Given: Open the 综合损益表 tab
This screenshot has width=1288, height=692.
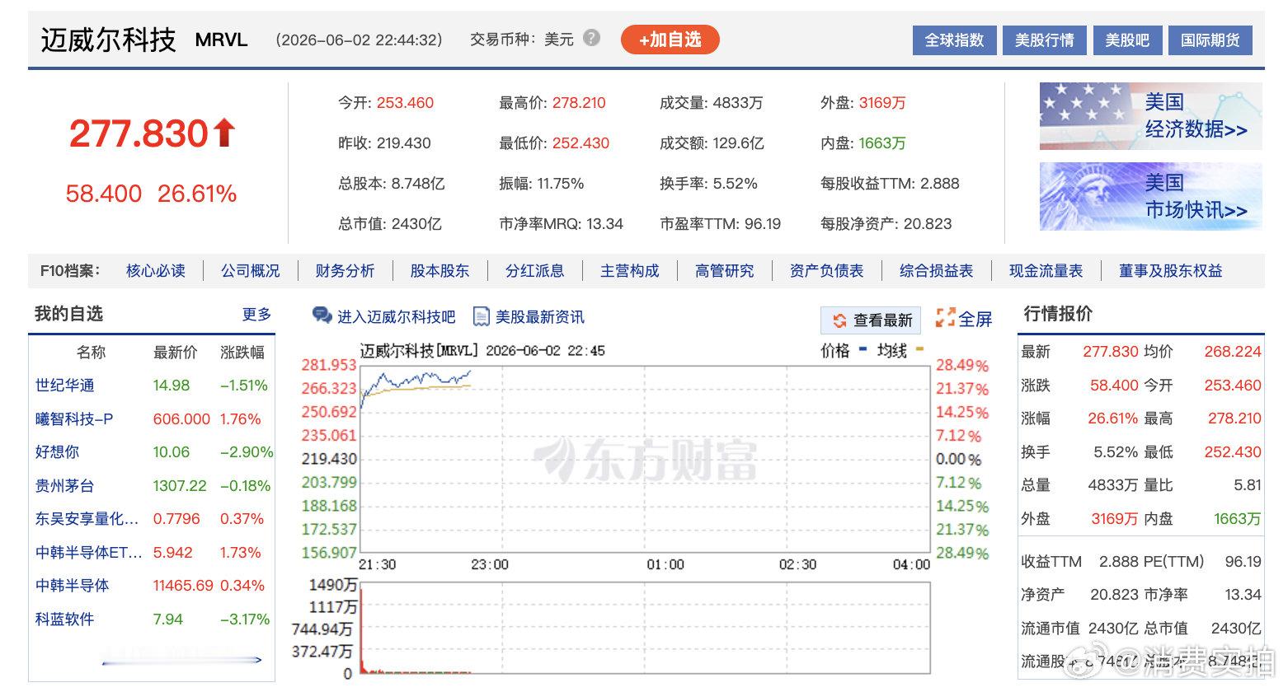Looking at the screenshot, I should [936, 271].
